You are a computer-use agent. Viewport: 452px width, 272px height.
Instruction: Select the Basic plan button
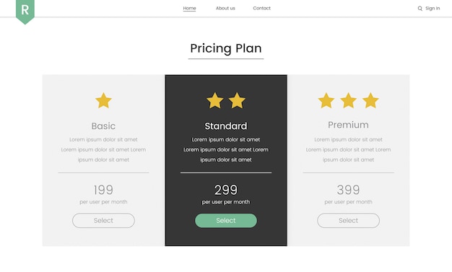[x=103, y=221]
